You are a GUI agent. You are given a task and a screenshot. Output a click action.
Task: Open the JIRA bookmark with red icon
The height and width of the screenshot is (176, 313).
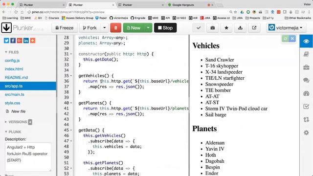coord(205,18)
